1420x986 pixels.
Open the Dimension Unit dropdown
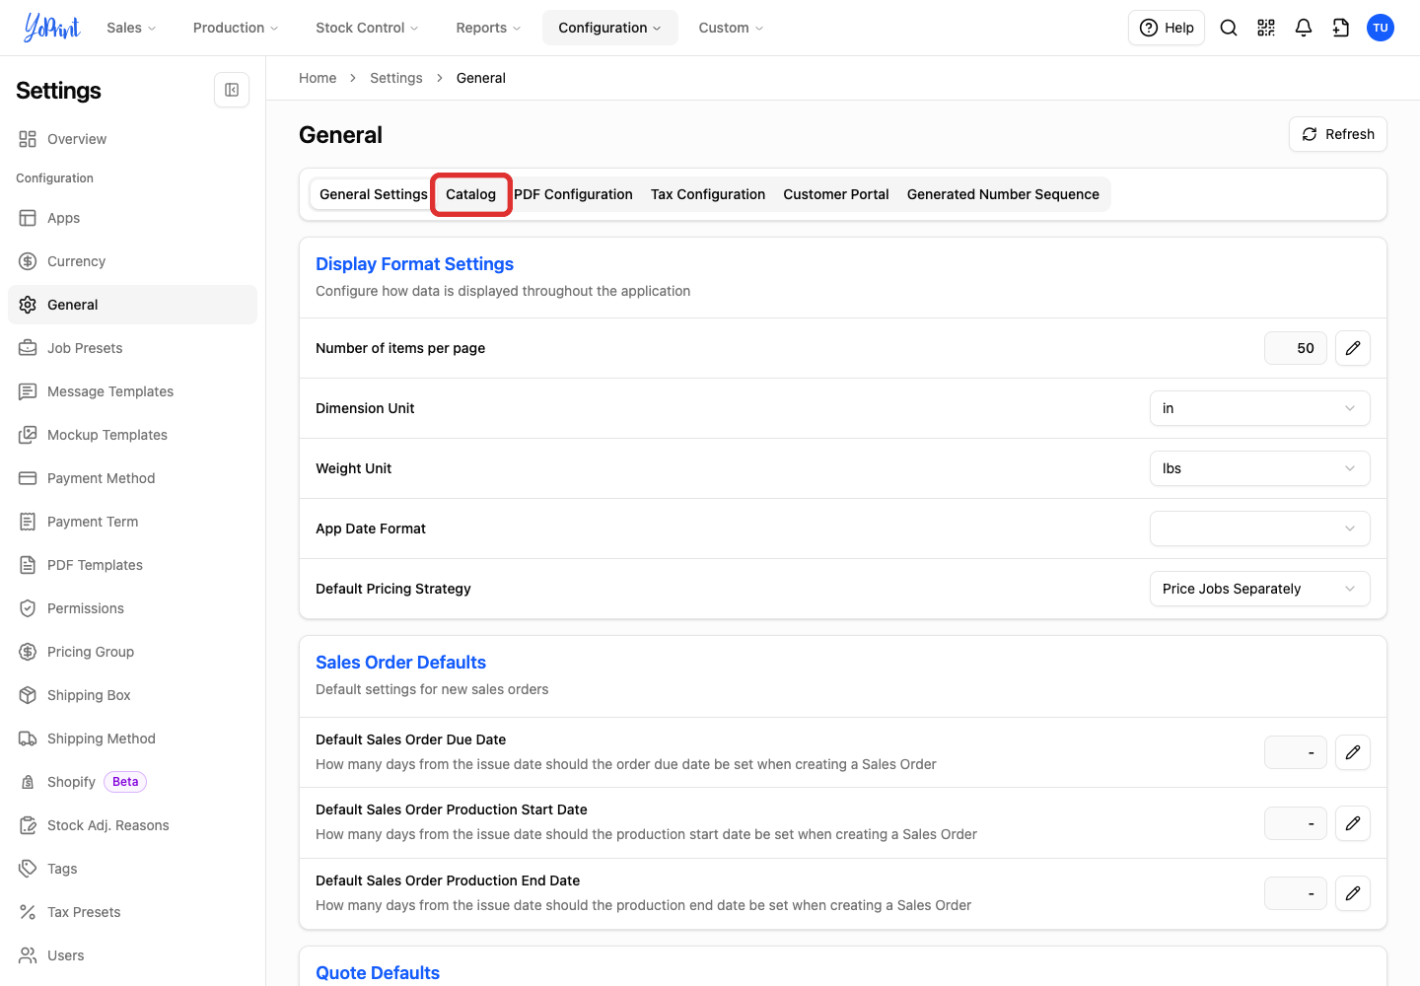[x=1259, y=408]
